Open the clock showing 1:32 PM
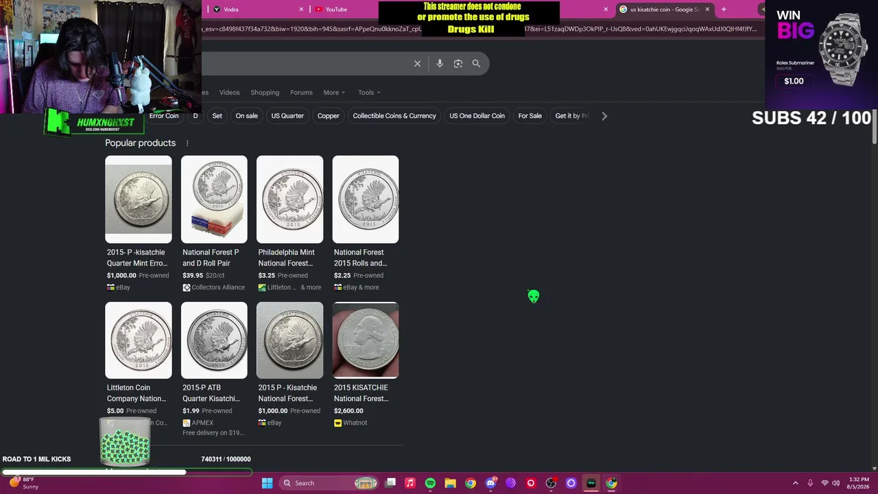 tap(859, 483)
